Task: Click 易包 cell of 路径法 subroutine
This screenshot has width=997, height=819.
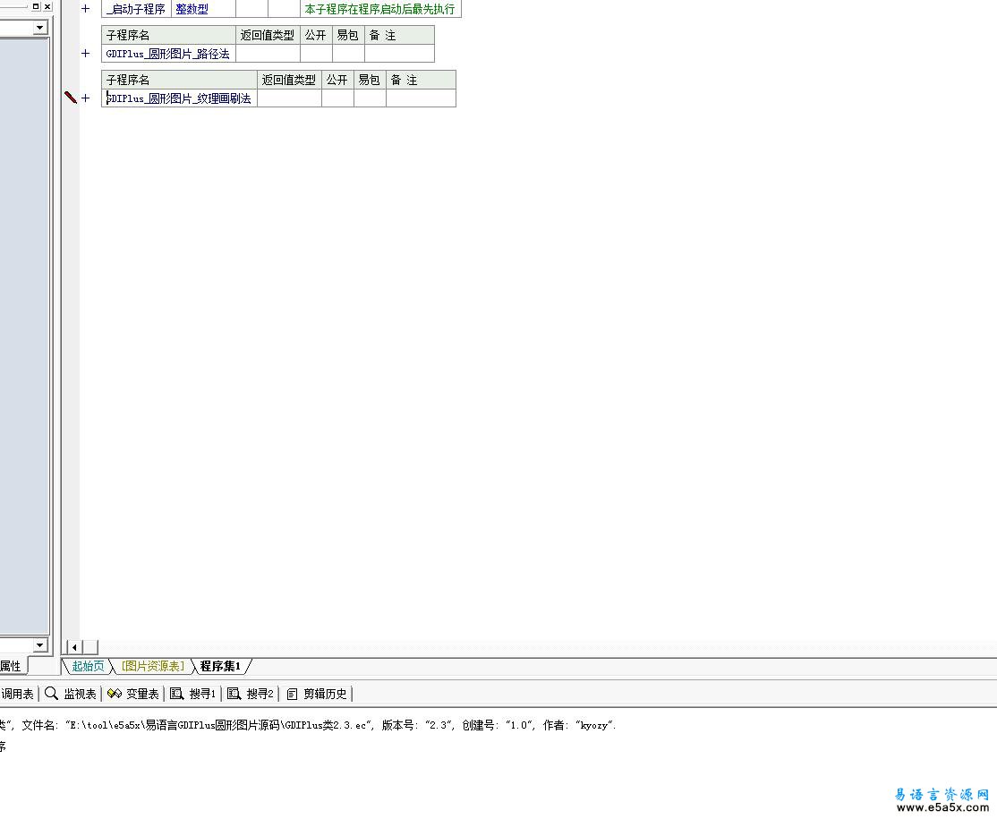Action: pos(348,54)
